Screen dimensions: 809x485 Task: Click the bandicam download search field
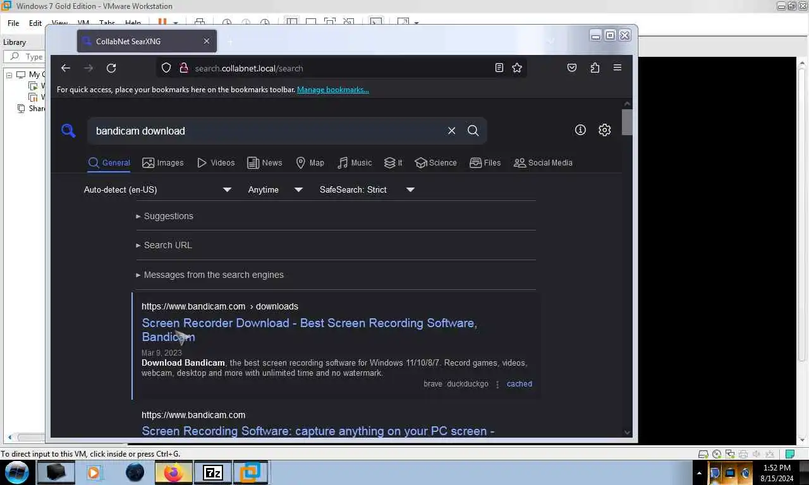pos(269,131)
